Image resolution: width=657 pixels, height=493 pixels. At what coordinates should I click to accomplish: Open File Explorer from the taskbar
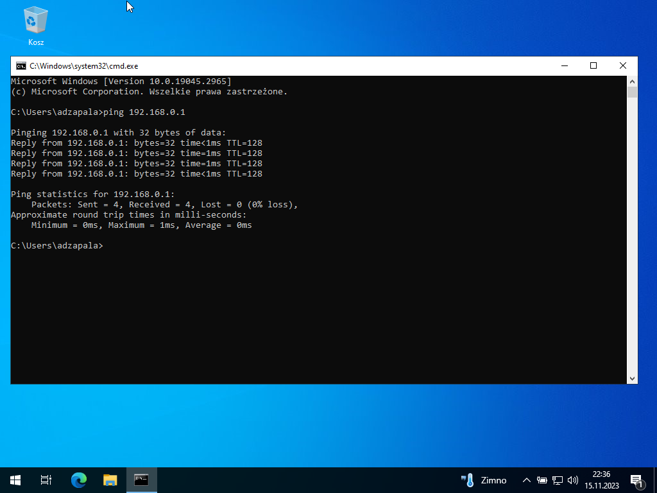pyautogui.click(x=110, y=480)
